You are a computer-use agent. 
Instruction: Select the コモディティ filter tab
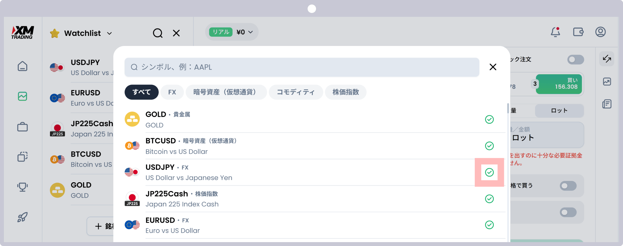tap(296, 92)
